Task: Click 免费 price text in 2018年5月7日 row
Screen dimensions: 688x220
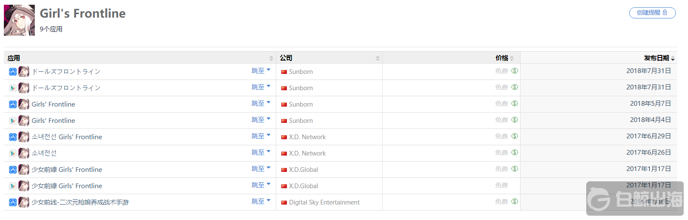Action: [501, 104]
